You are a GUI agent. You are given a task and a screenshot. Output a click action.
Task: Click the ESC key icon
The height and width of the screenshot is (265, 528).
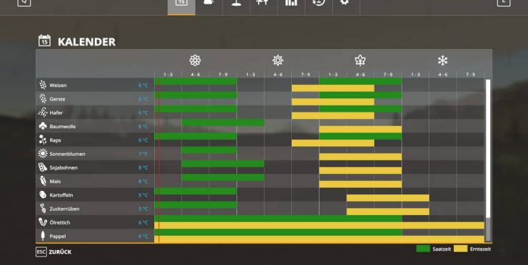(x=41, y=252)
